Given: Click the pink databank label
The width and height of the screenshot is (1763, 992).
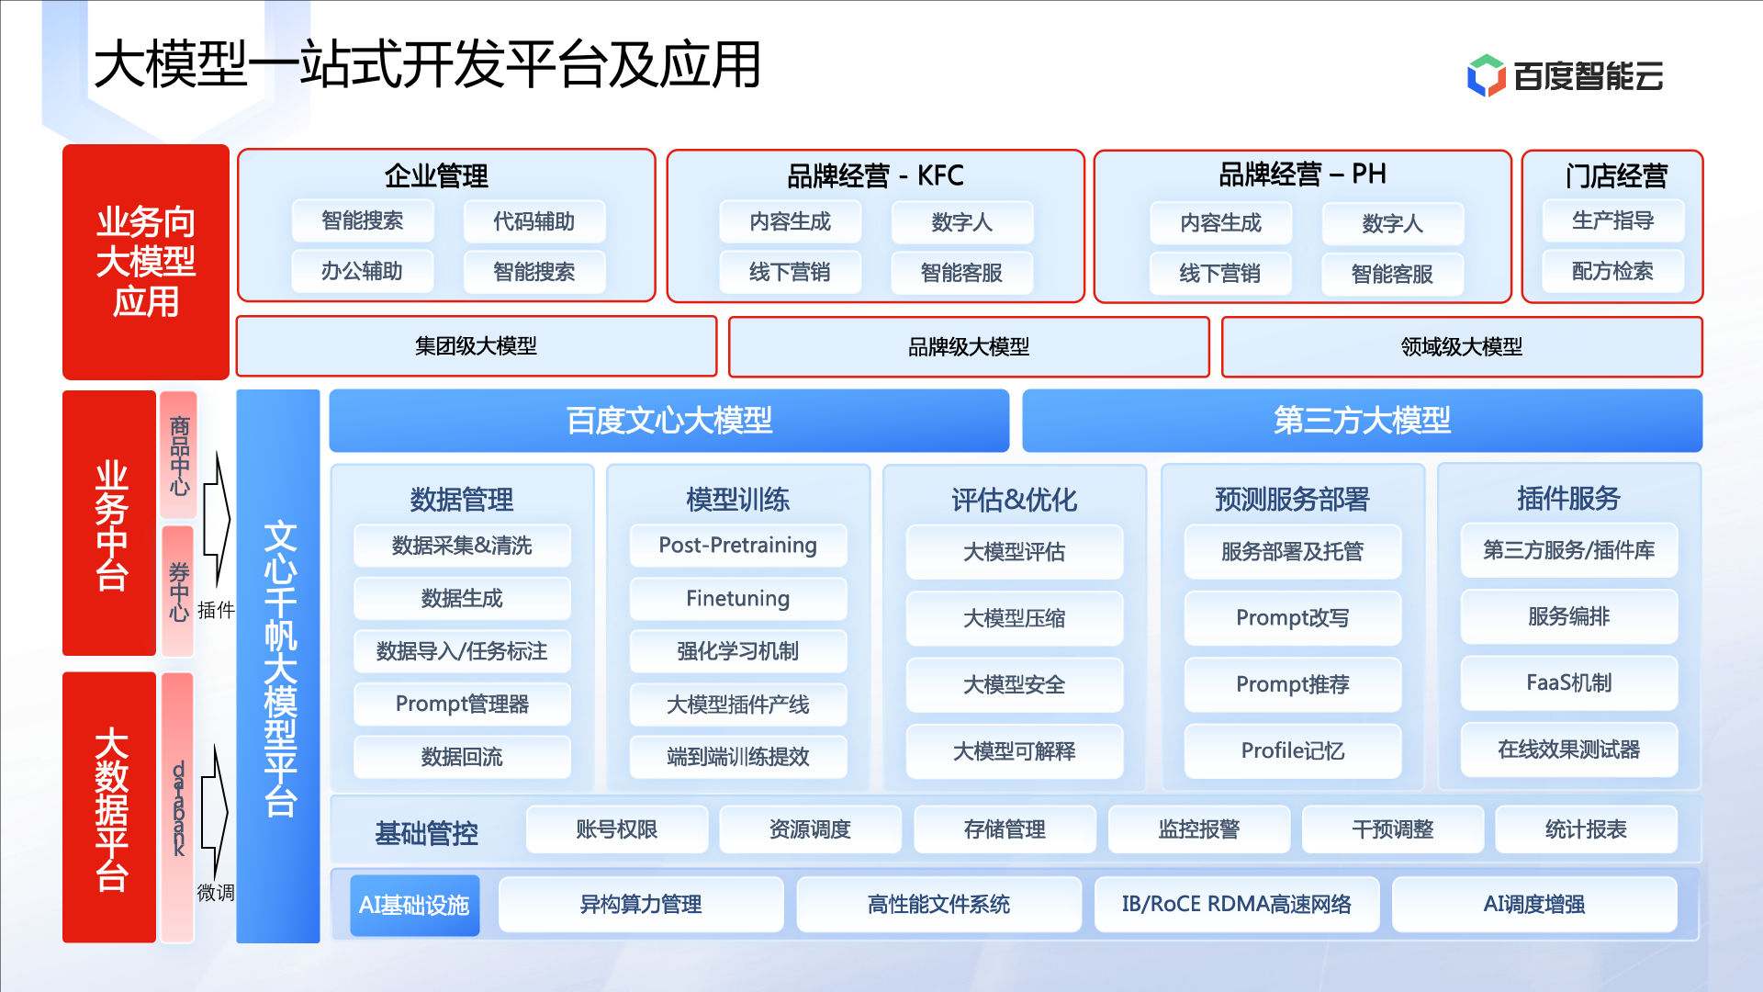Looking at the screenshot, I should (x=178, y=808).
